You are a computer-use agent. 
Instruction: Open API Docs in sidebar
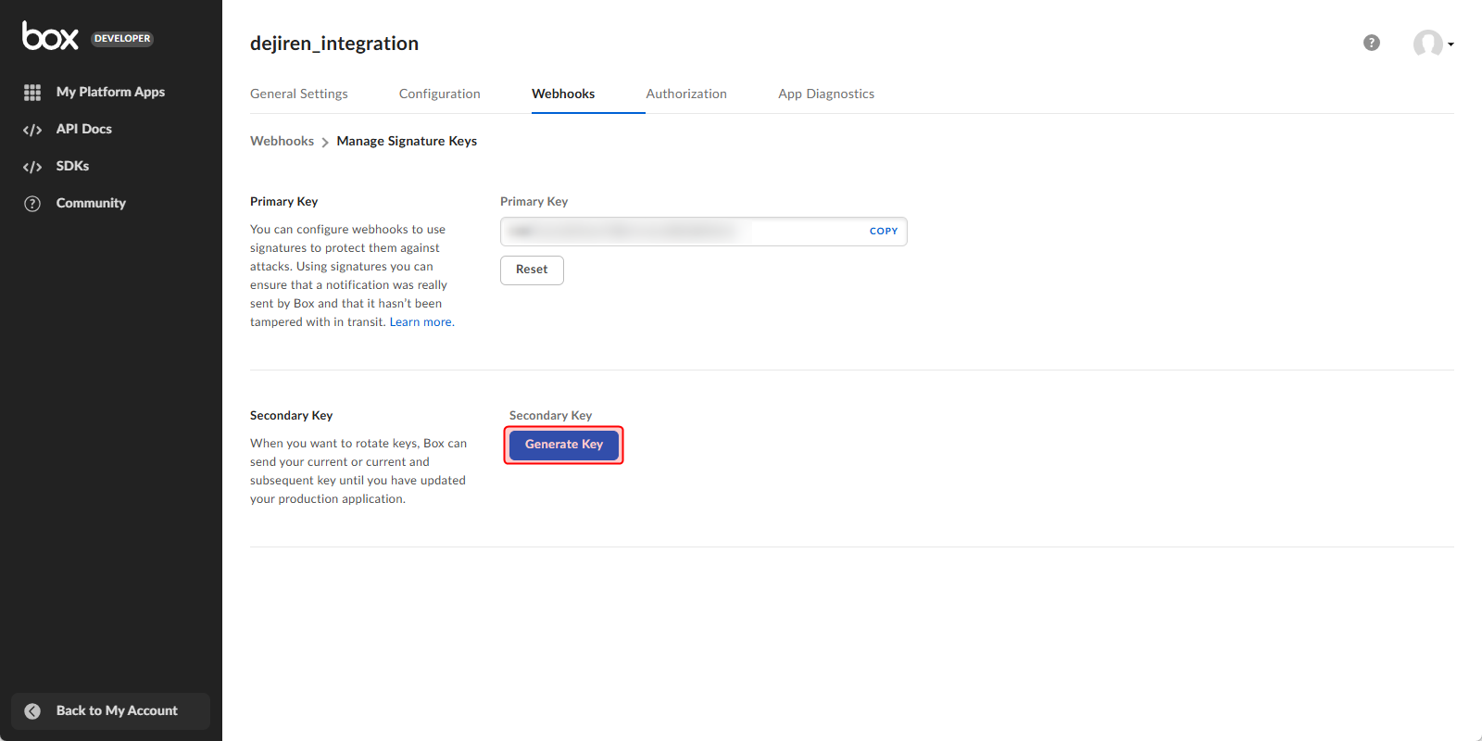pos(83,129)
